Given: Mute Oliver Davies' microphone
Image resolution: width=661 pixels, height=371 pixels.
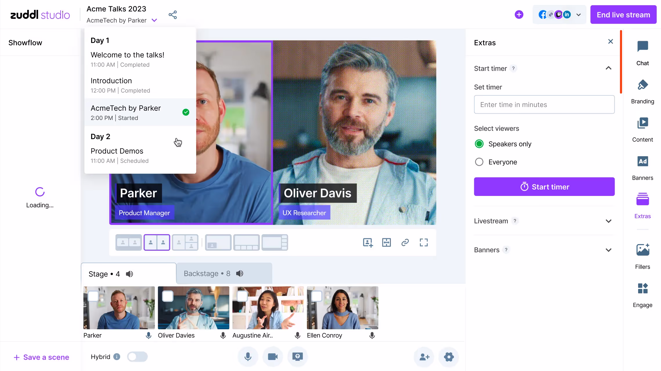Looking at the screenshot, I should click(223, 335).
